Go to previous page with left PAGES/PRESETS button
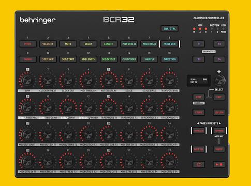Screen dimensions: 251x186 point(199,131)
